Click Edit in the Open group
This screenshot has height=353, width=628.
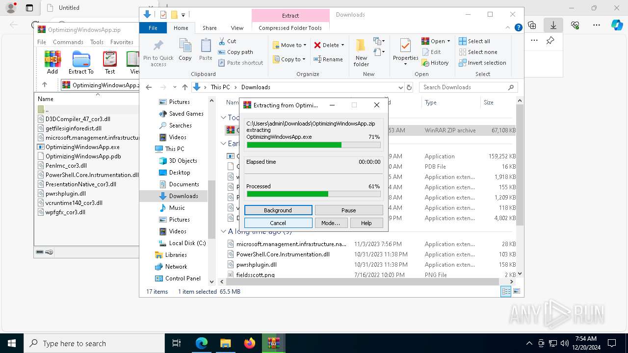pyautogui.click(x=431, y=52)
